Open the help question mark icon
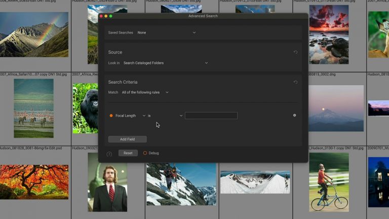The width and height of the screenshot is (389, 219). [109, 154]
